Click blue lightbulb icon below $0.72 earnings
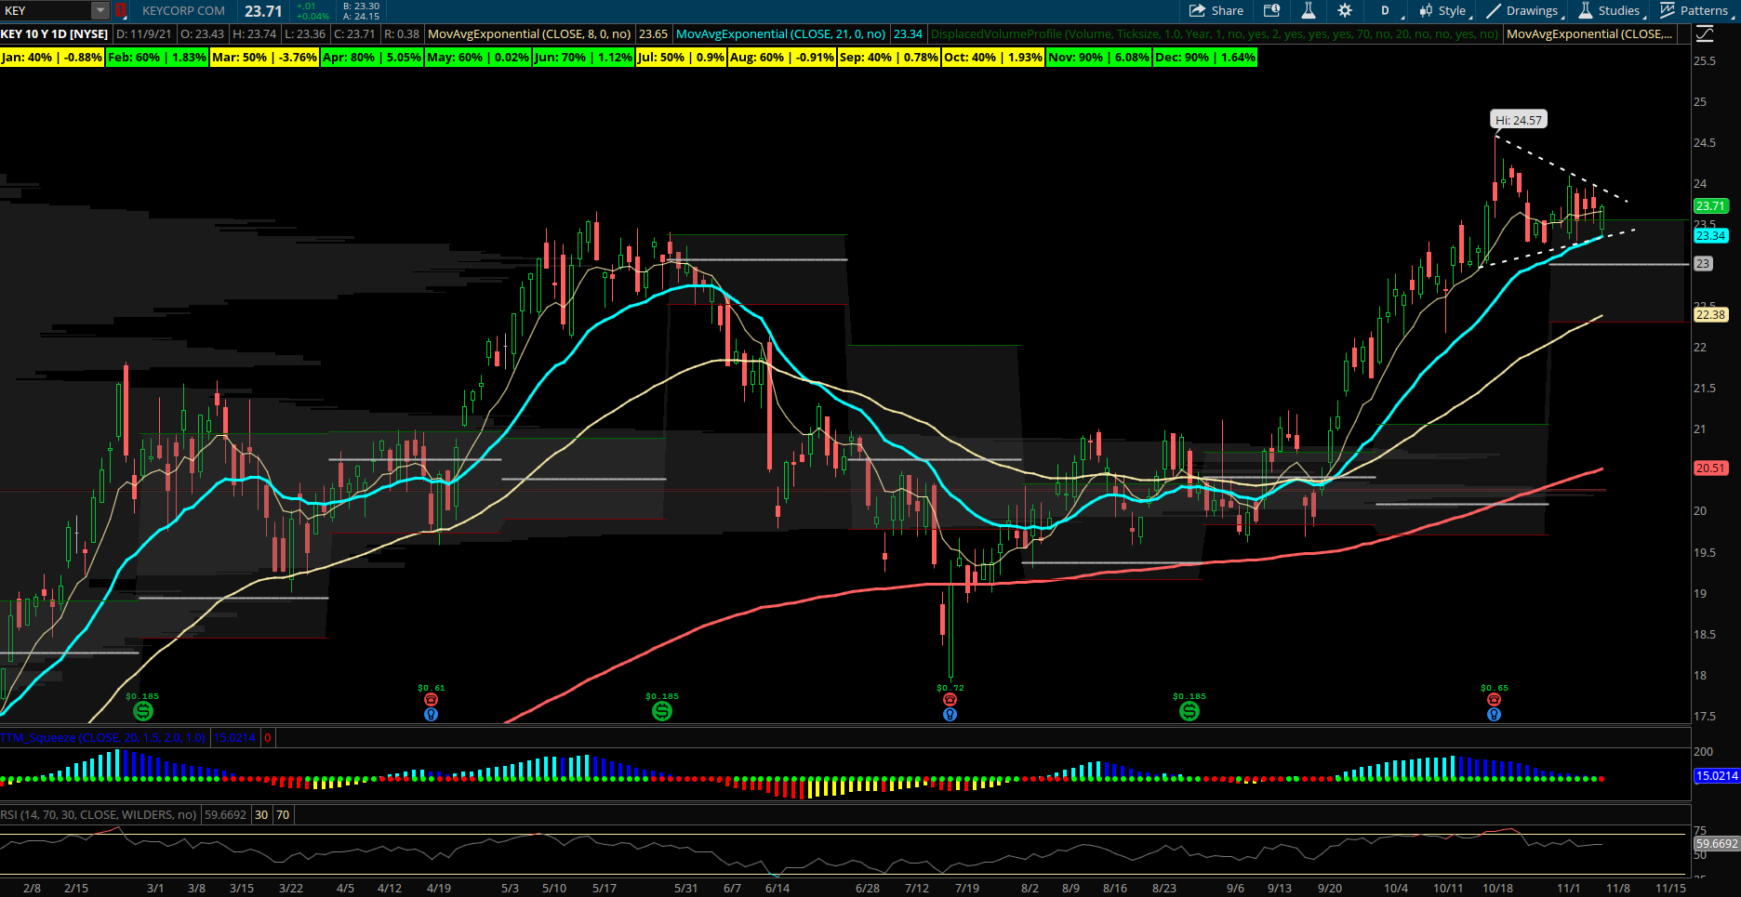This screenshot has width=1741, height=897. coord(950,714)
